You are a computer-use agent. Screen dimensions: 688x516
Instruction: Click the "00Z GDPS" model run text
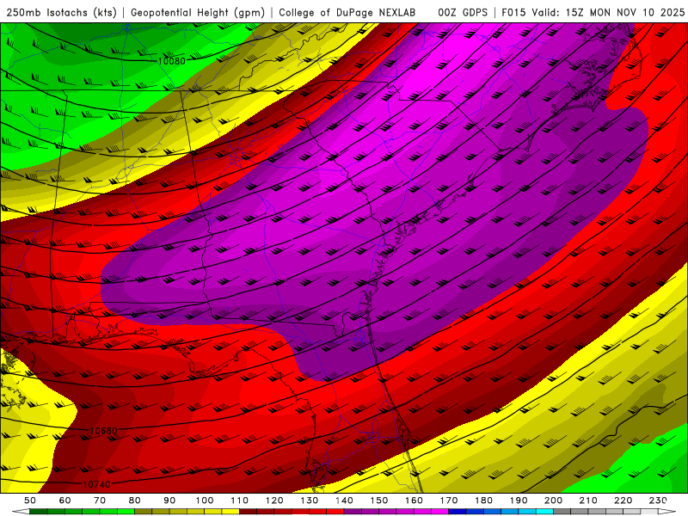tap(463, 13)
